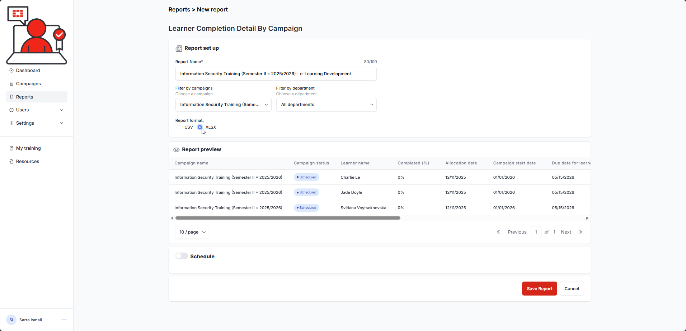Click Scheduled badge in Svitlana Voytsekhovska row
Image resolution: width=686 pixels, height=331 pixels.
pos(306,208)
